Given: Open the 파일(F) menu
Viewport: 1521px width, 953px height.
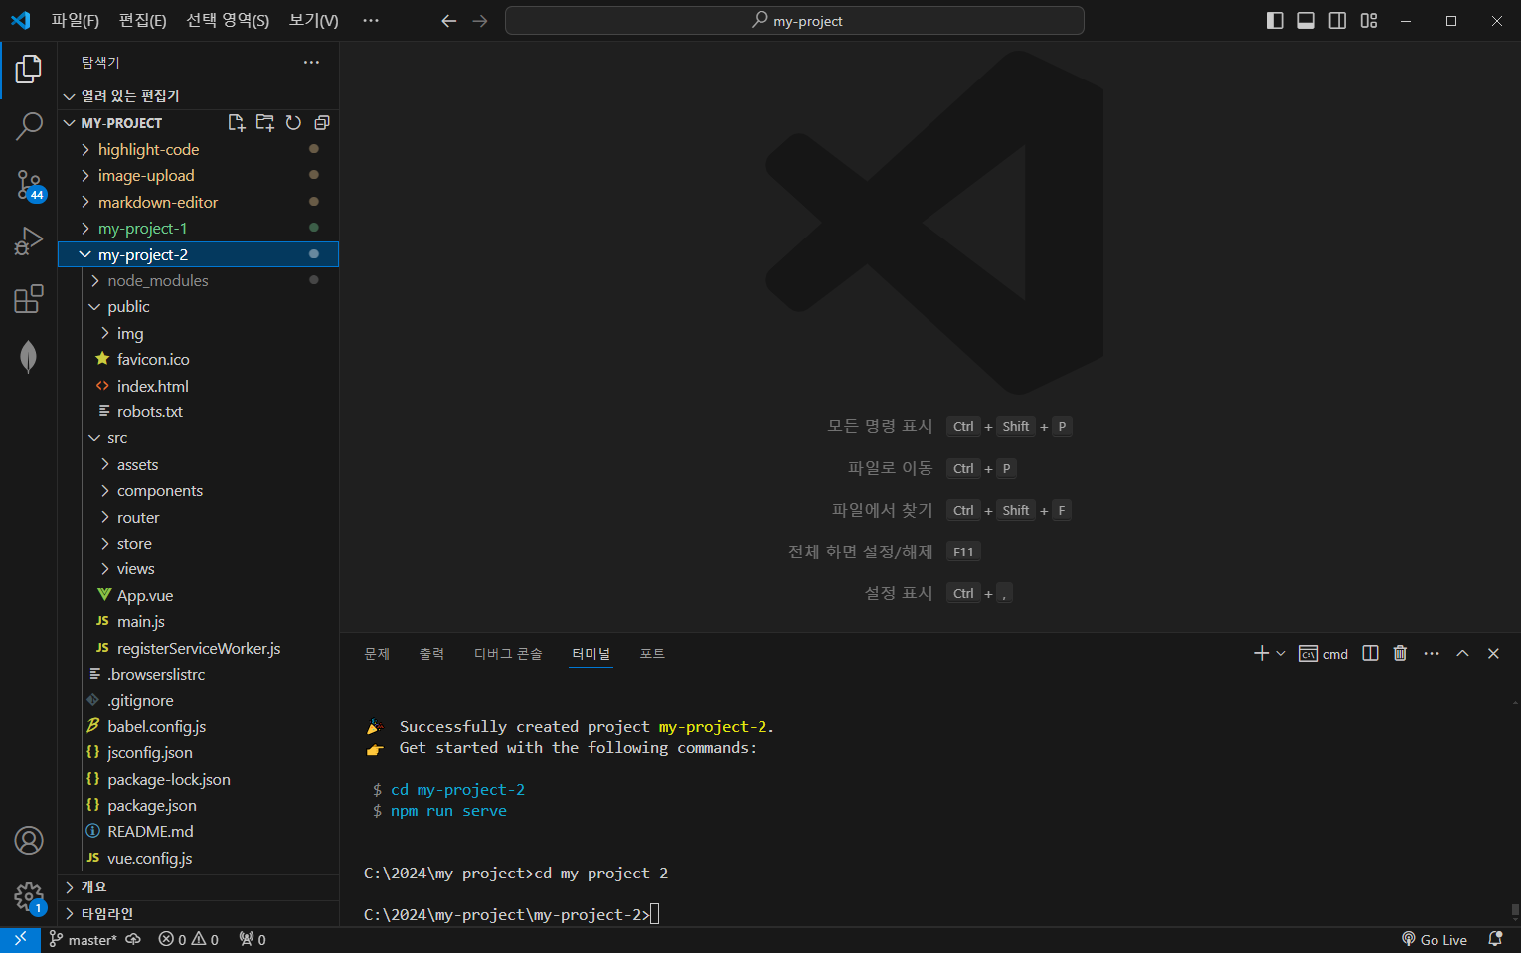Looking at the screenshot, I should (x=75, y=20).
